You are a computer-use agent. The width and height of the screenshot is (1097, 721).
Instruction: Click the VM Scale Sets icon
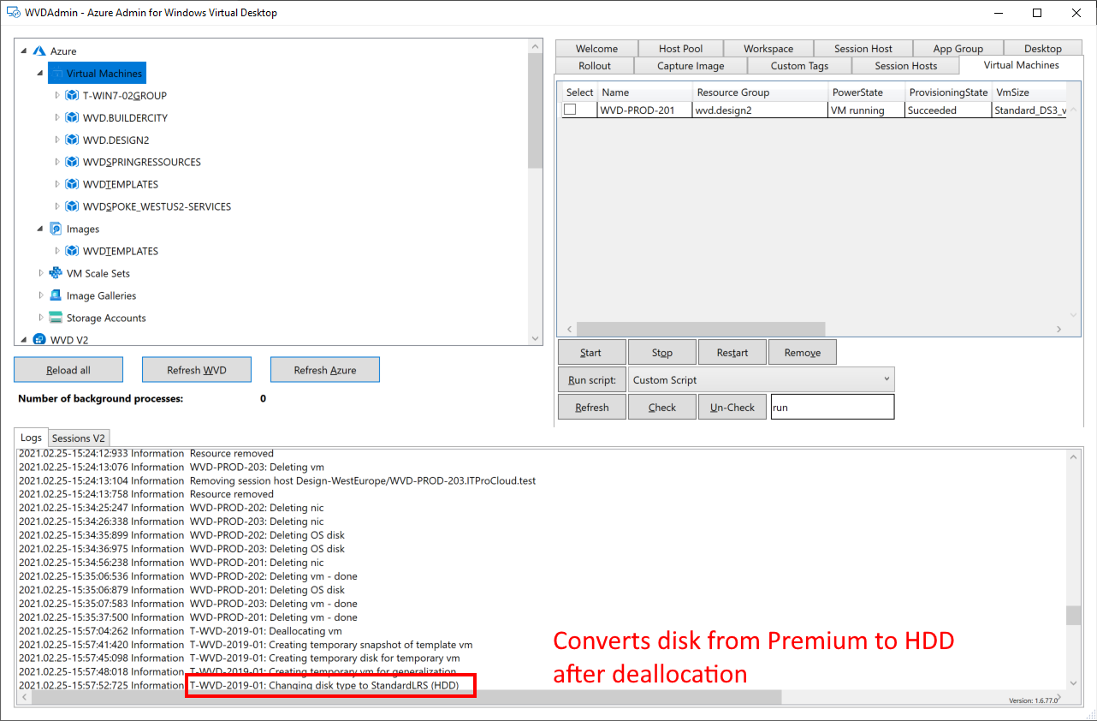point(56,274)
